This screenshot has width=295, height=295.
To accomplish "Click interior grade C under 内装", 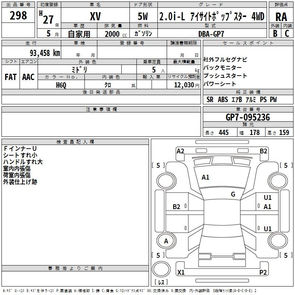I will tap(287, 33).
